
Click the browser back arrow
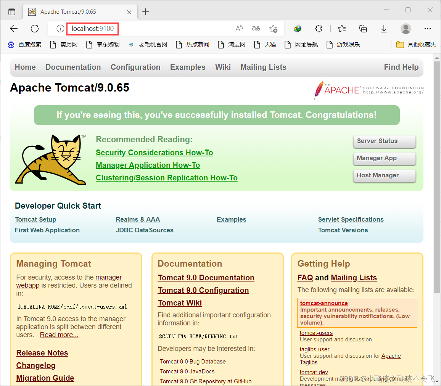pyautogui.click(x=13, y=28)
